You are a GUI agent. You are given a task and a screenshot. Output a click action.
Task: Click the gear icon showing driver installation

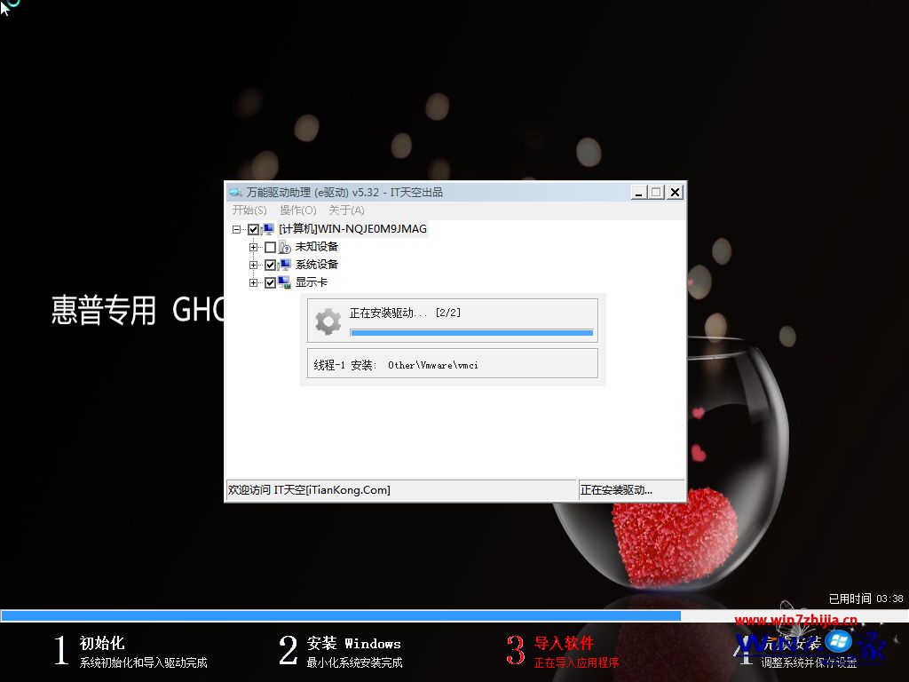(327, 320)
